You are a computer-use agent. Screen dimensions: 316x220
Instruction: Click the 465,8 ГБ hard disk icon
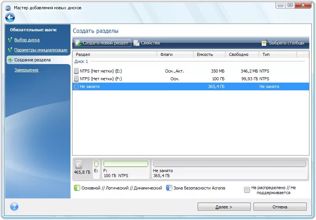point(79,164)
